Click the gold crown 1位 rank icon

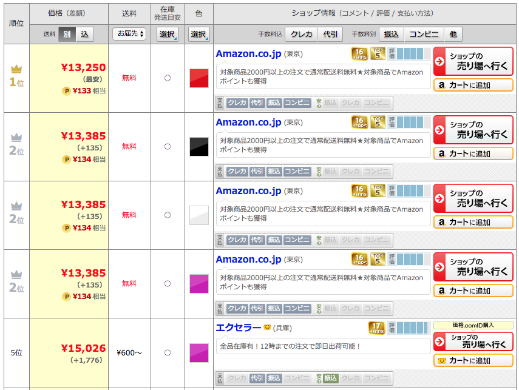(x=16, y=69)
